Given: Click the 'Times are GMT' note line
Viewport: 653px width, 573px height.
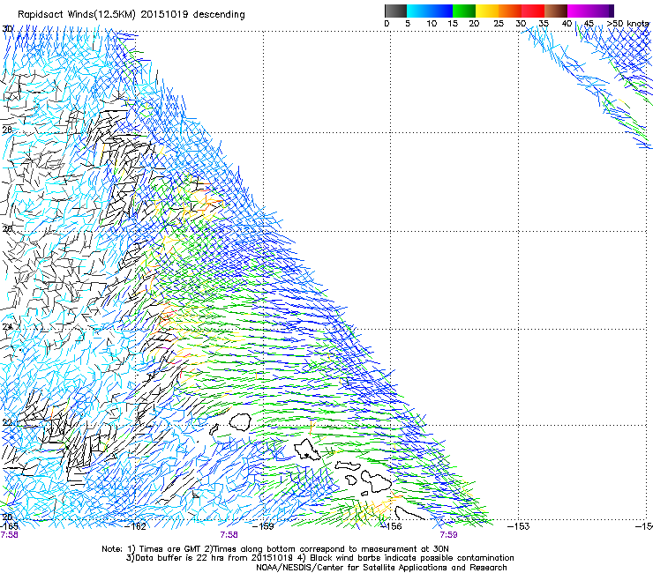Looking at the screenshot, I should (x=275, y=549).
